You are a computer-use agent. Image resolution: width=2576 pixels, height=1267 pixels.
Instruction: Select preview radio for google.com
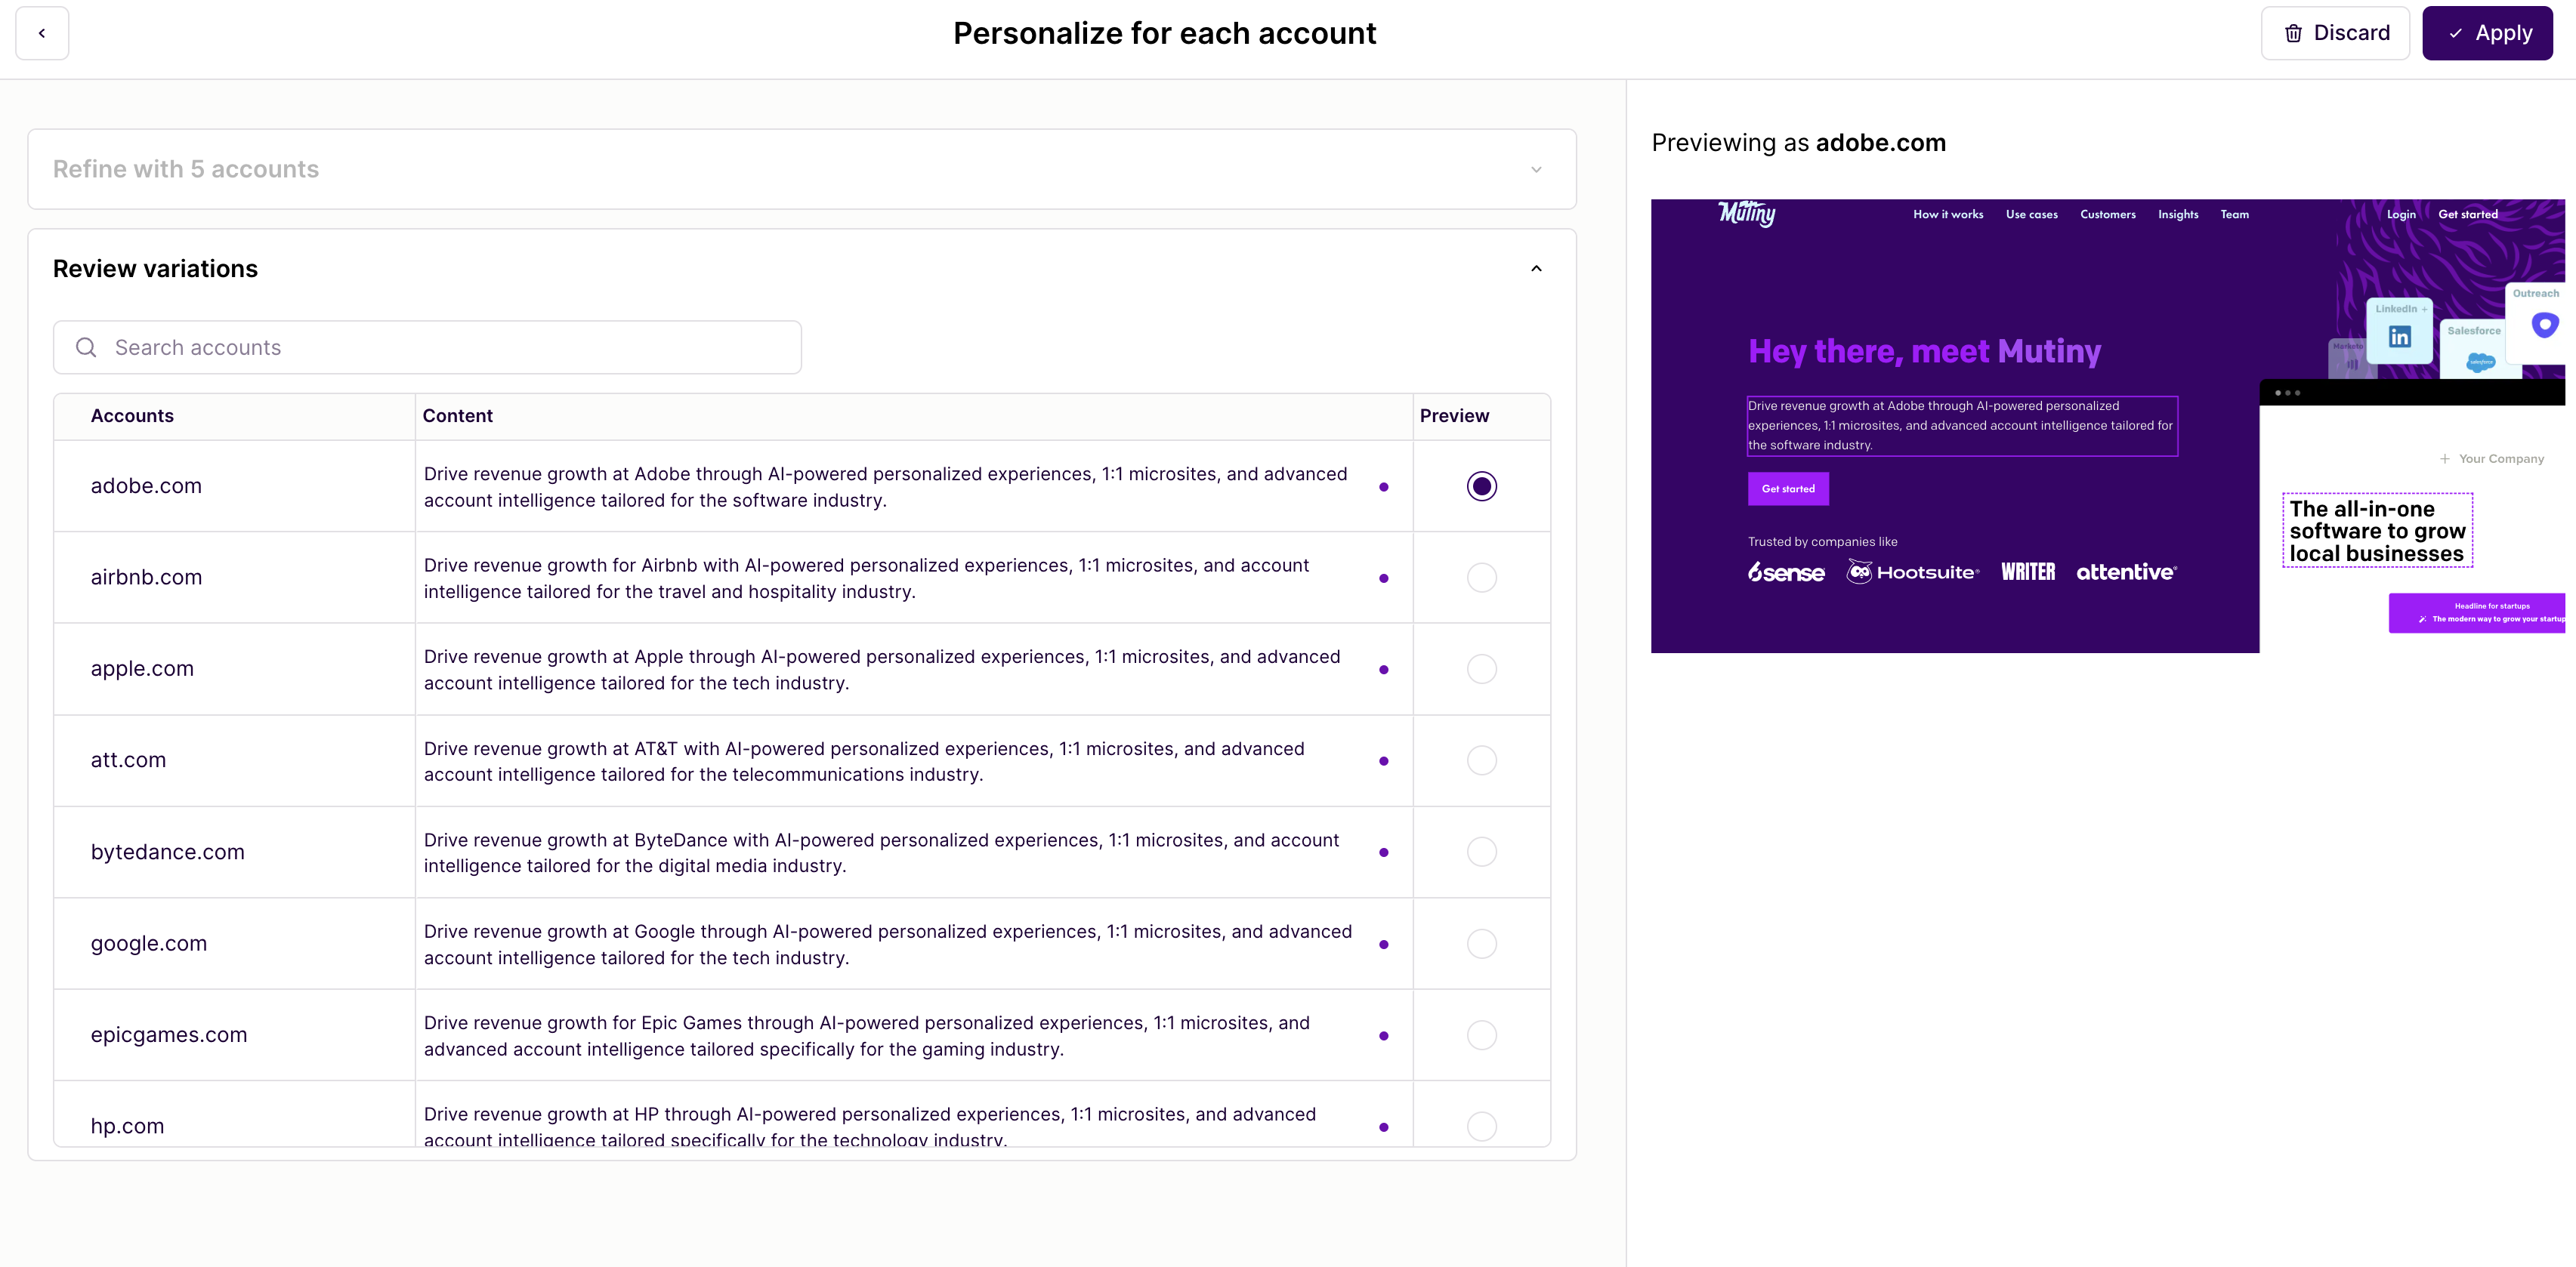click(x=1481, y=945)
